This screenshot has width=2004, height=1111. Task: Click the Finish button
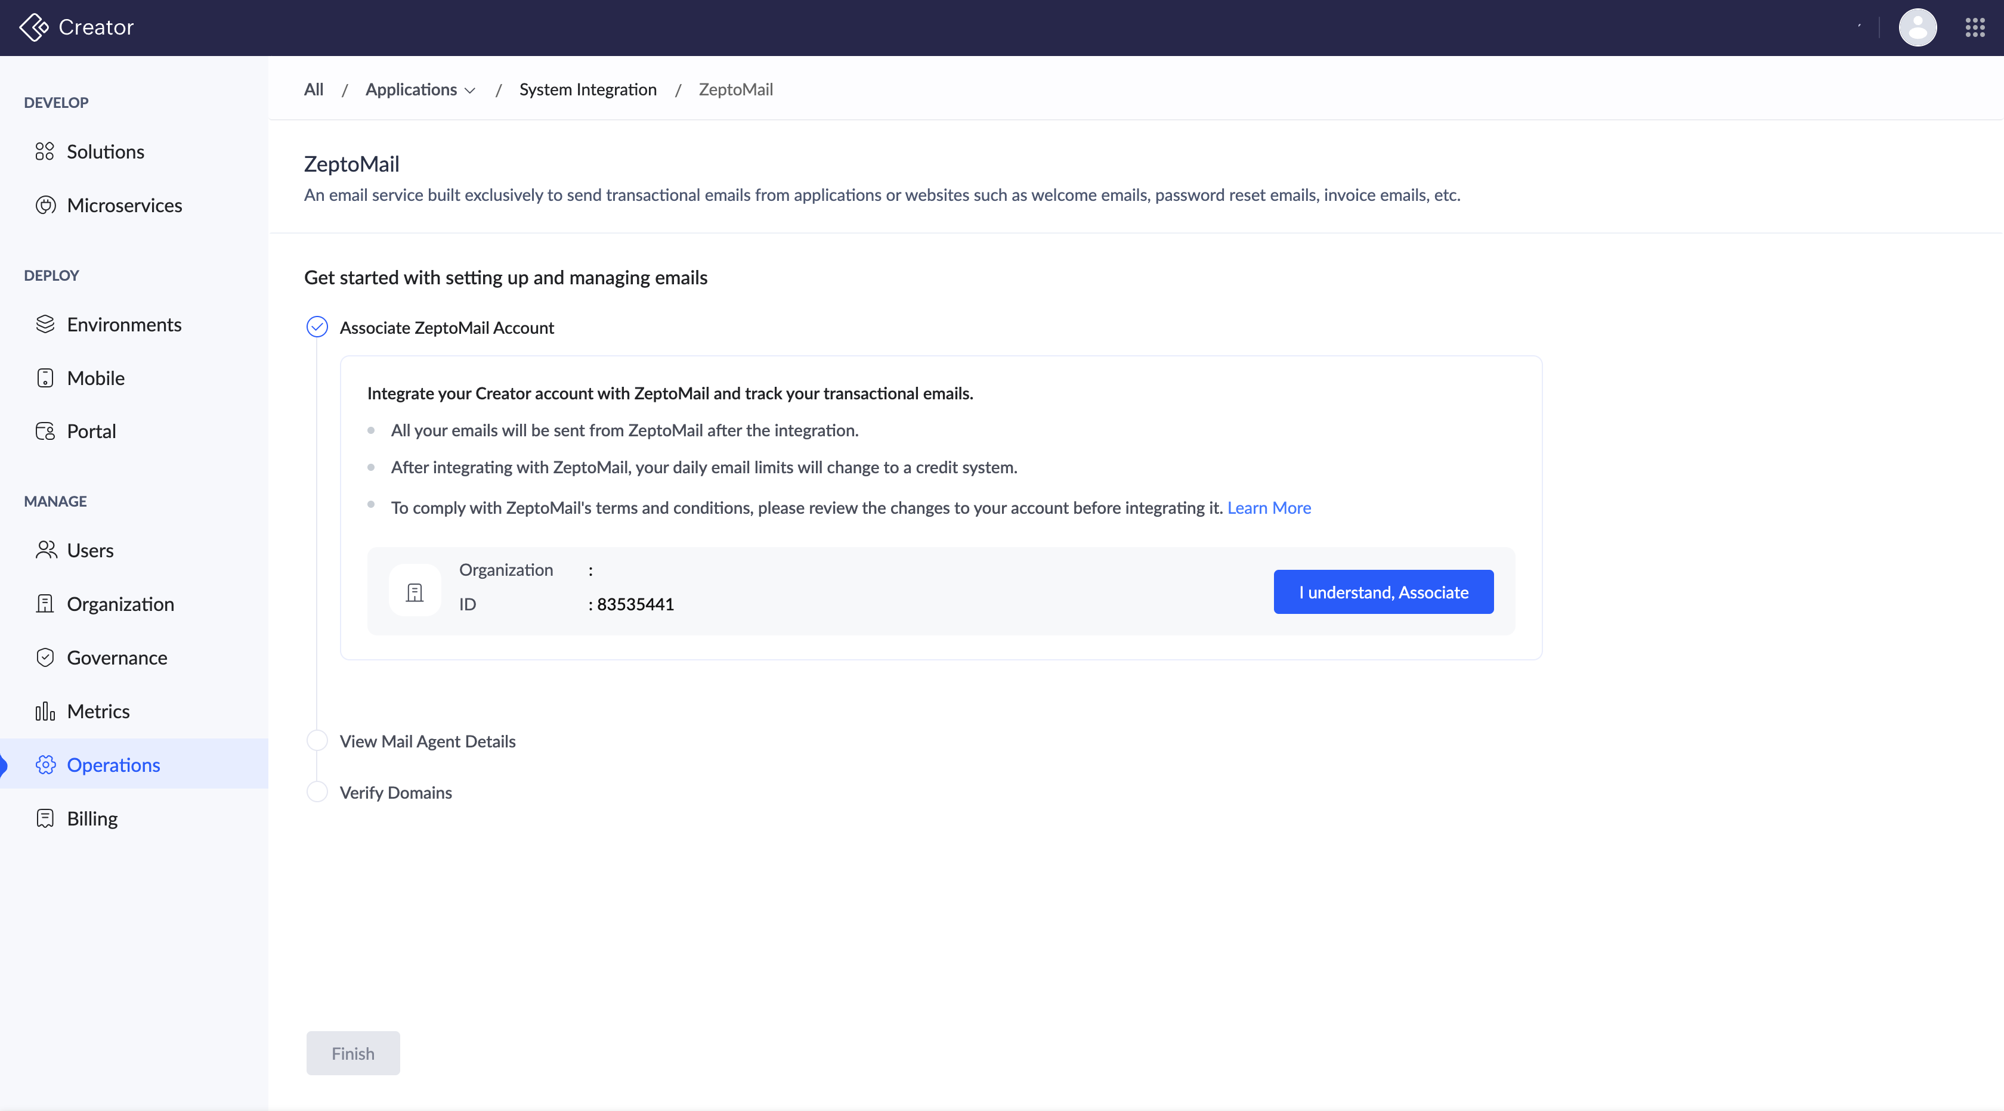(352, 1053)
